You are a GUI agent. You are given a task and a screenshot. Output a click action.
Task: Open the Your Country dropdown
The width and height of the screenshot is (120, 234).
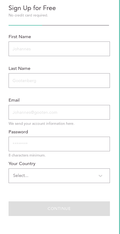(59, 176)
